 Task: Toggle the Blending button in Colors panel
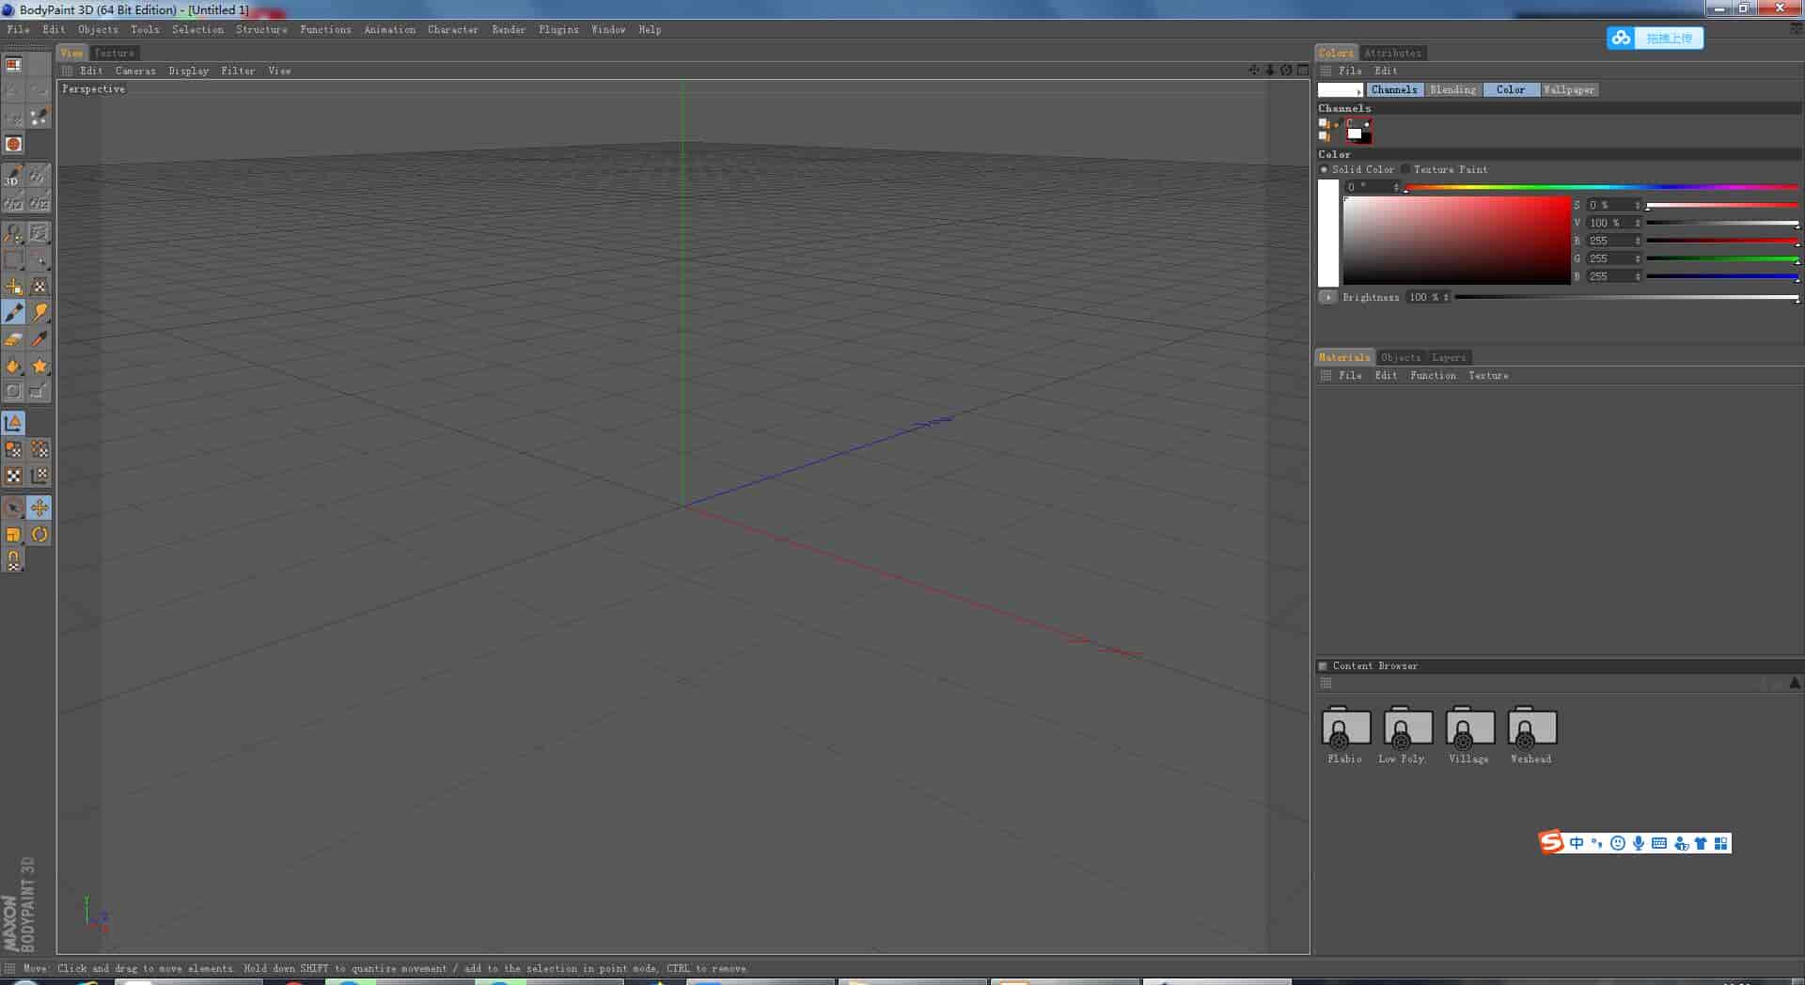coord(1452,89)
